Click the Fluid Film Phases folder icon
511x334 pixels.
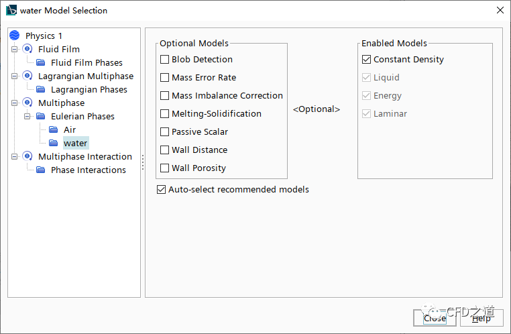[x=40, y=62]
